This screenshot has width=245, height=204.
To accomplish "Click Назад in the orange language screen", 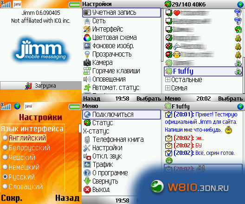I will [67, 198].
